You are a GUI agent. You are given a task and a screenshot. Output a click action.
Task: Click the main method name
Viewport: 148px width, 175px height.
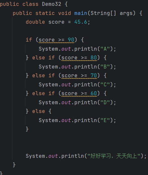80,13
